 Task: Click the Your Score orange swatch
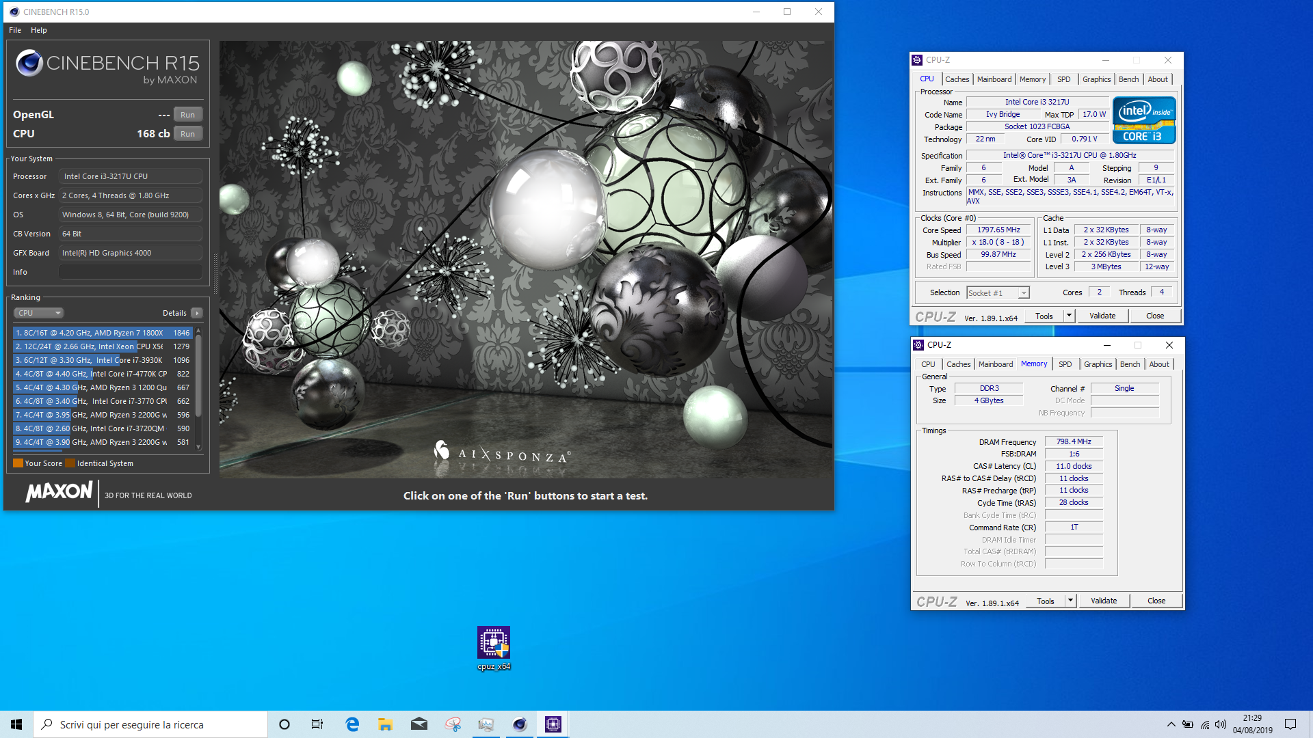(x=18, y=463)
